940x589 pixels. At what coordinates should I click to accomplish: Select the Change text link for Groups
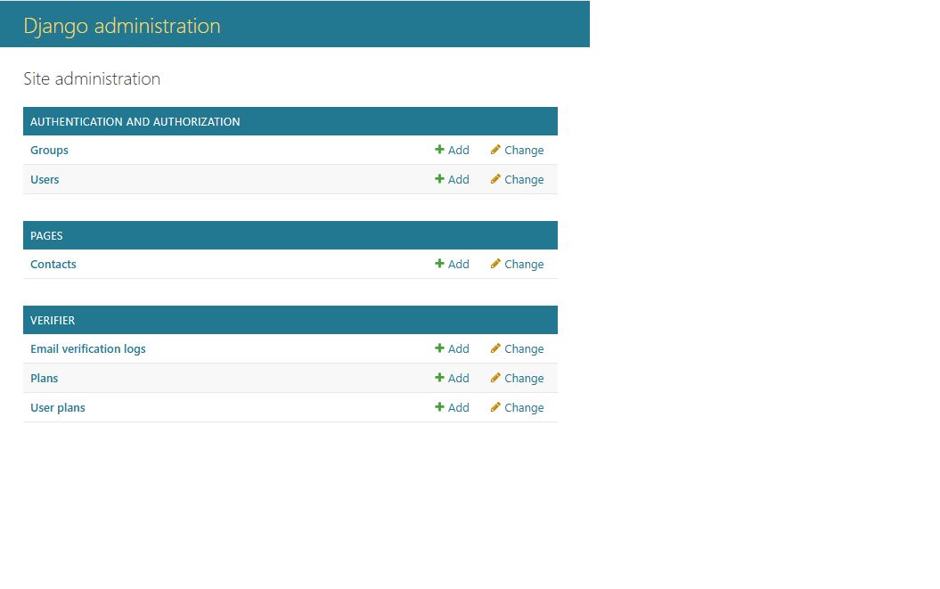point(524,151)
